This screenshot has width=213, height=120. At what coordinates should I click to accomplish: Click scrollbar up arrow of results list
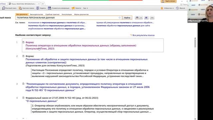(195, 38)
